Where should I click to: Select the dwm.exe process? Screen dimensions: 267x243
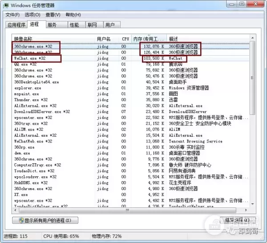pos(22,153)
